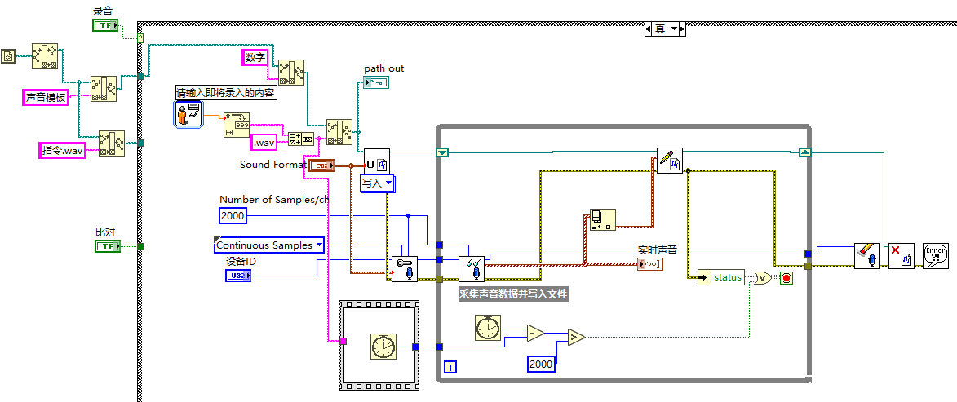
Task: Select the array node above 实时声音
Action: point(602,219)
